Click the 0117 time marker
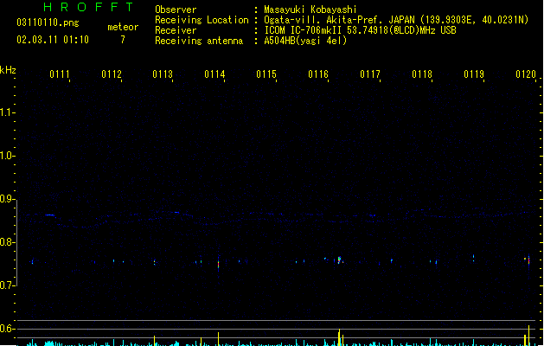This screenshot has height=346, width=544. [370, 74]
